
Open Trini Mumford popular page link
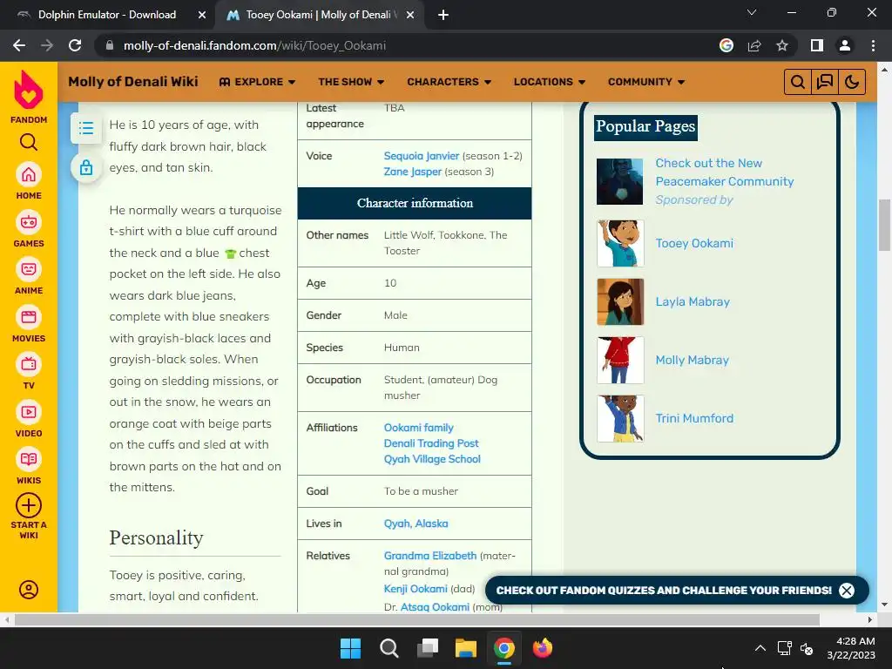point(694,419)
